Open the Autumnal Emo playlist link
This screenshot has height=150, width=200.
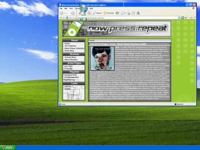point(70,75)
